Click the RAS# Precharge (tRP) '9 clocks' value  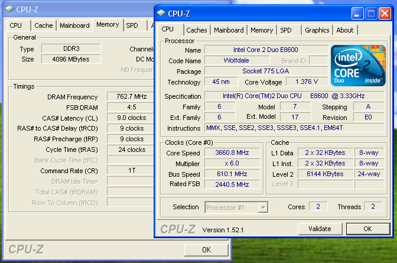coord(131,139)
